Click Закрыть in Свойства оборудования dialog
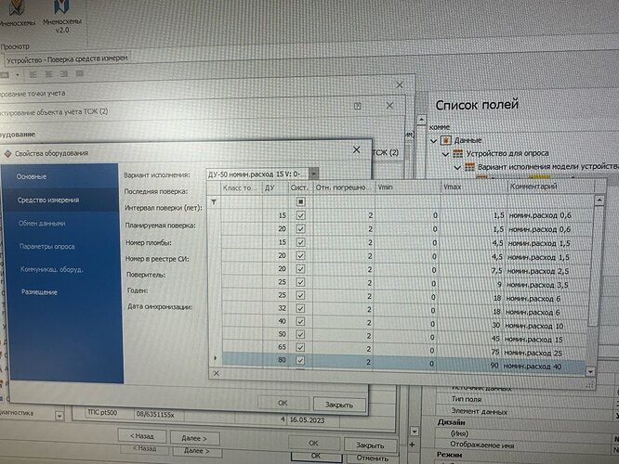Image resolution: width=619 pixels, height=464 pixels. point(339,405)
